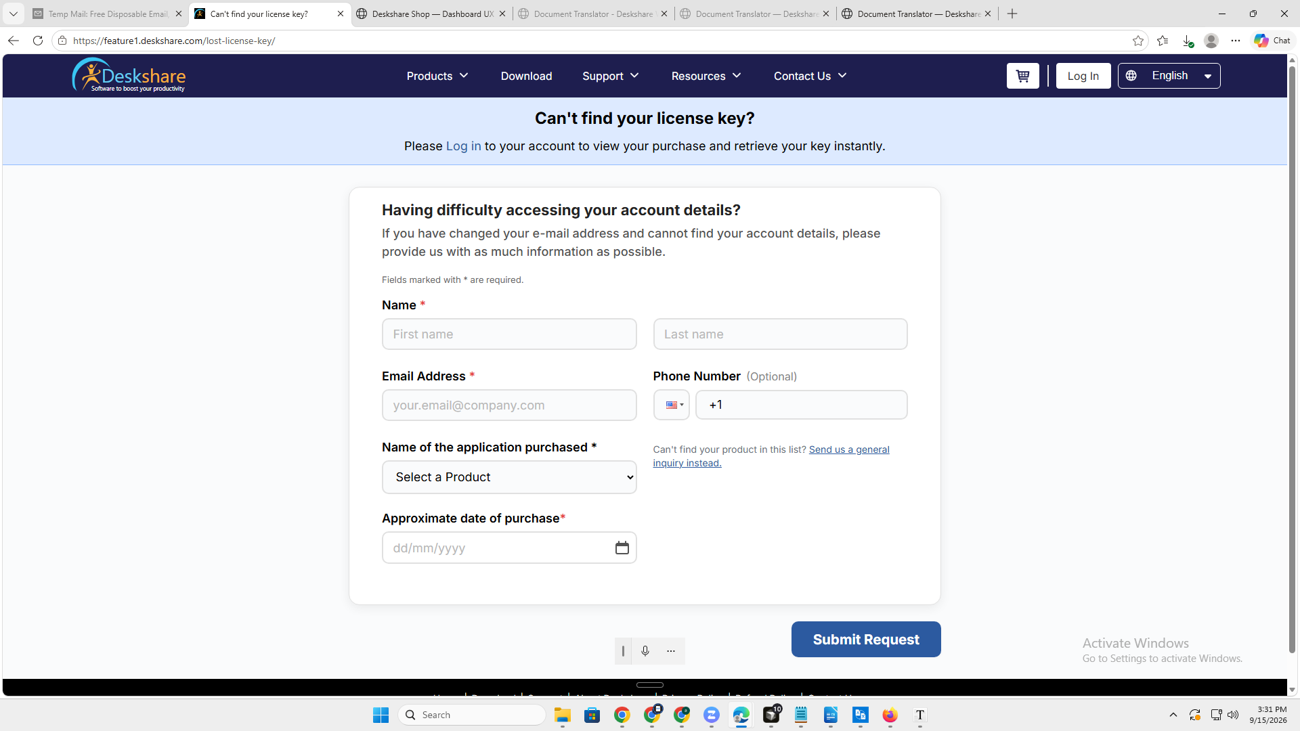Open the English language selector
Viewport: 1300px width, 731px height.
[1169, 76]
